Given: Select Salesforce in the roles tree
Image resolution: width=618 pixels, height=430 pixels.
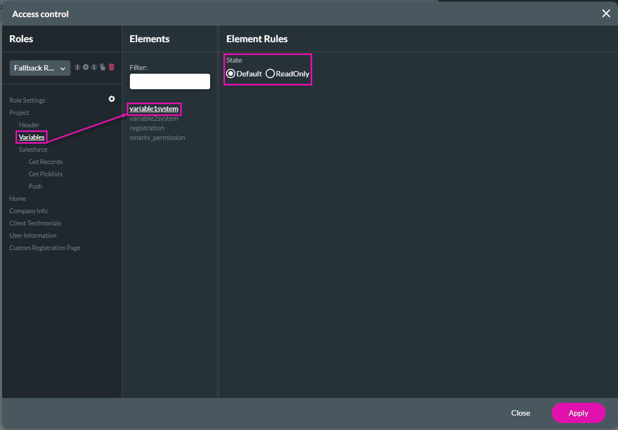Looking at the screenshot, I should tap(33, 150).
